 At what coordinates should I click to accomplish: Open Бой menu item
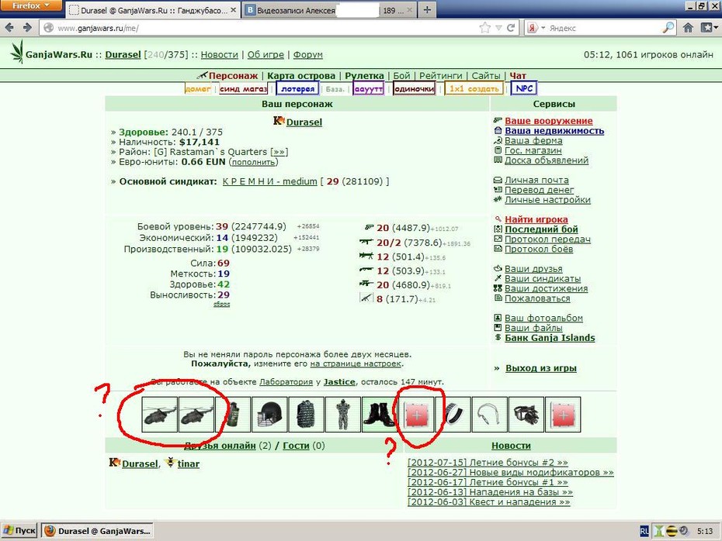click(x=401, y=75)
